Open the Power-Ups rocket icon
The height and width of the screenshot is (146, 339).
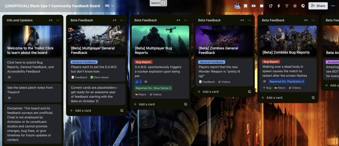pyautogui.click(x=271, y=6)
